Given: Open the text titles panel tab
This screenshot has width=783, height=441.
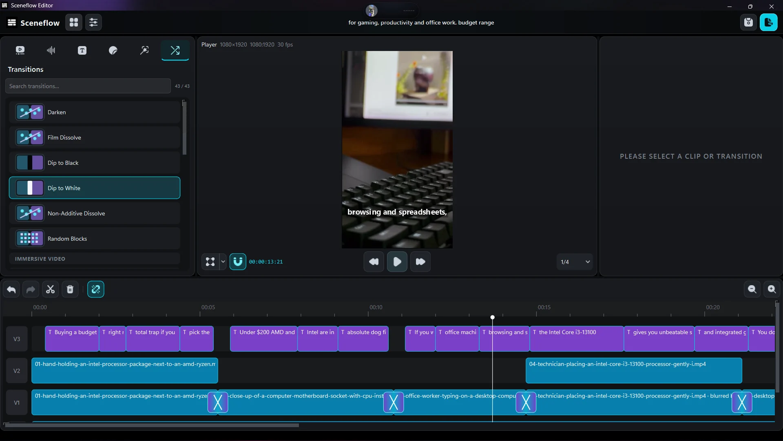Looking at the screenshot, I should (x=82, y=50).
